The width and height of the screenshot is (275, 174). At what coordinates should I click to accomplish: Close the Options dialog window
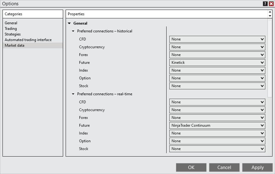point(271,4)
